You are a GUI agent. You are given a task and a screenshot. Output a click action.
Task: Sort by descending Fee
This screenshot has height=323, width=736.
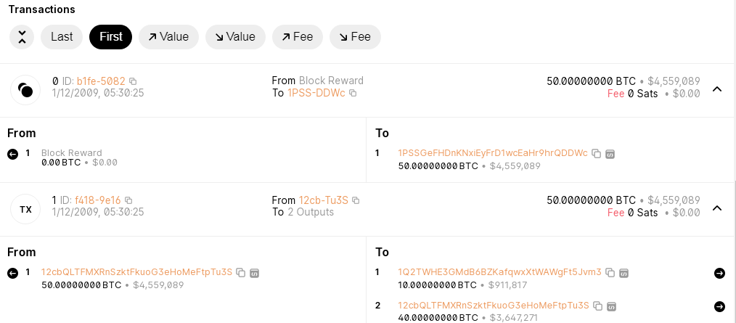point(355,37)
